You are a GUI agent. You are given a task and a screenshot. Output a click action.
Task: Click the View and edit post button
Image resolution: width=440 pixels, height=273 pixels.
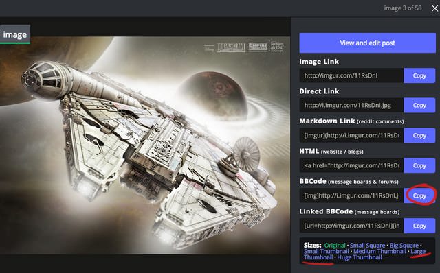[x=367, y=43]
